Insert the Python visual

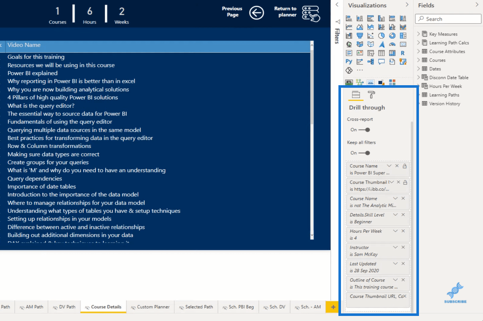(x=349, y=62)
